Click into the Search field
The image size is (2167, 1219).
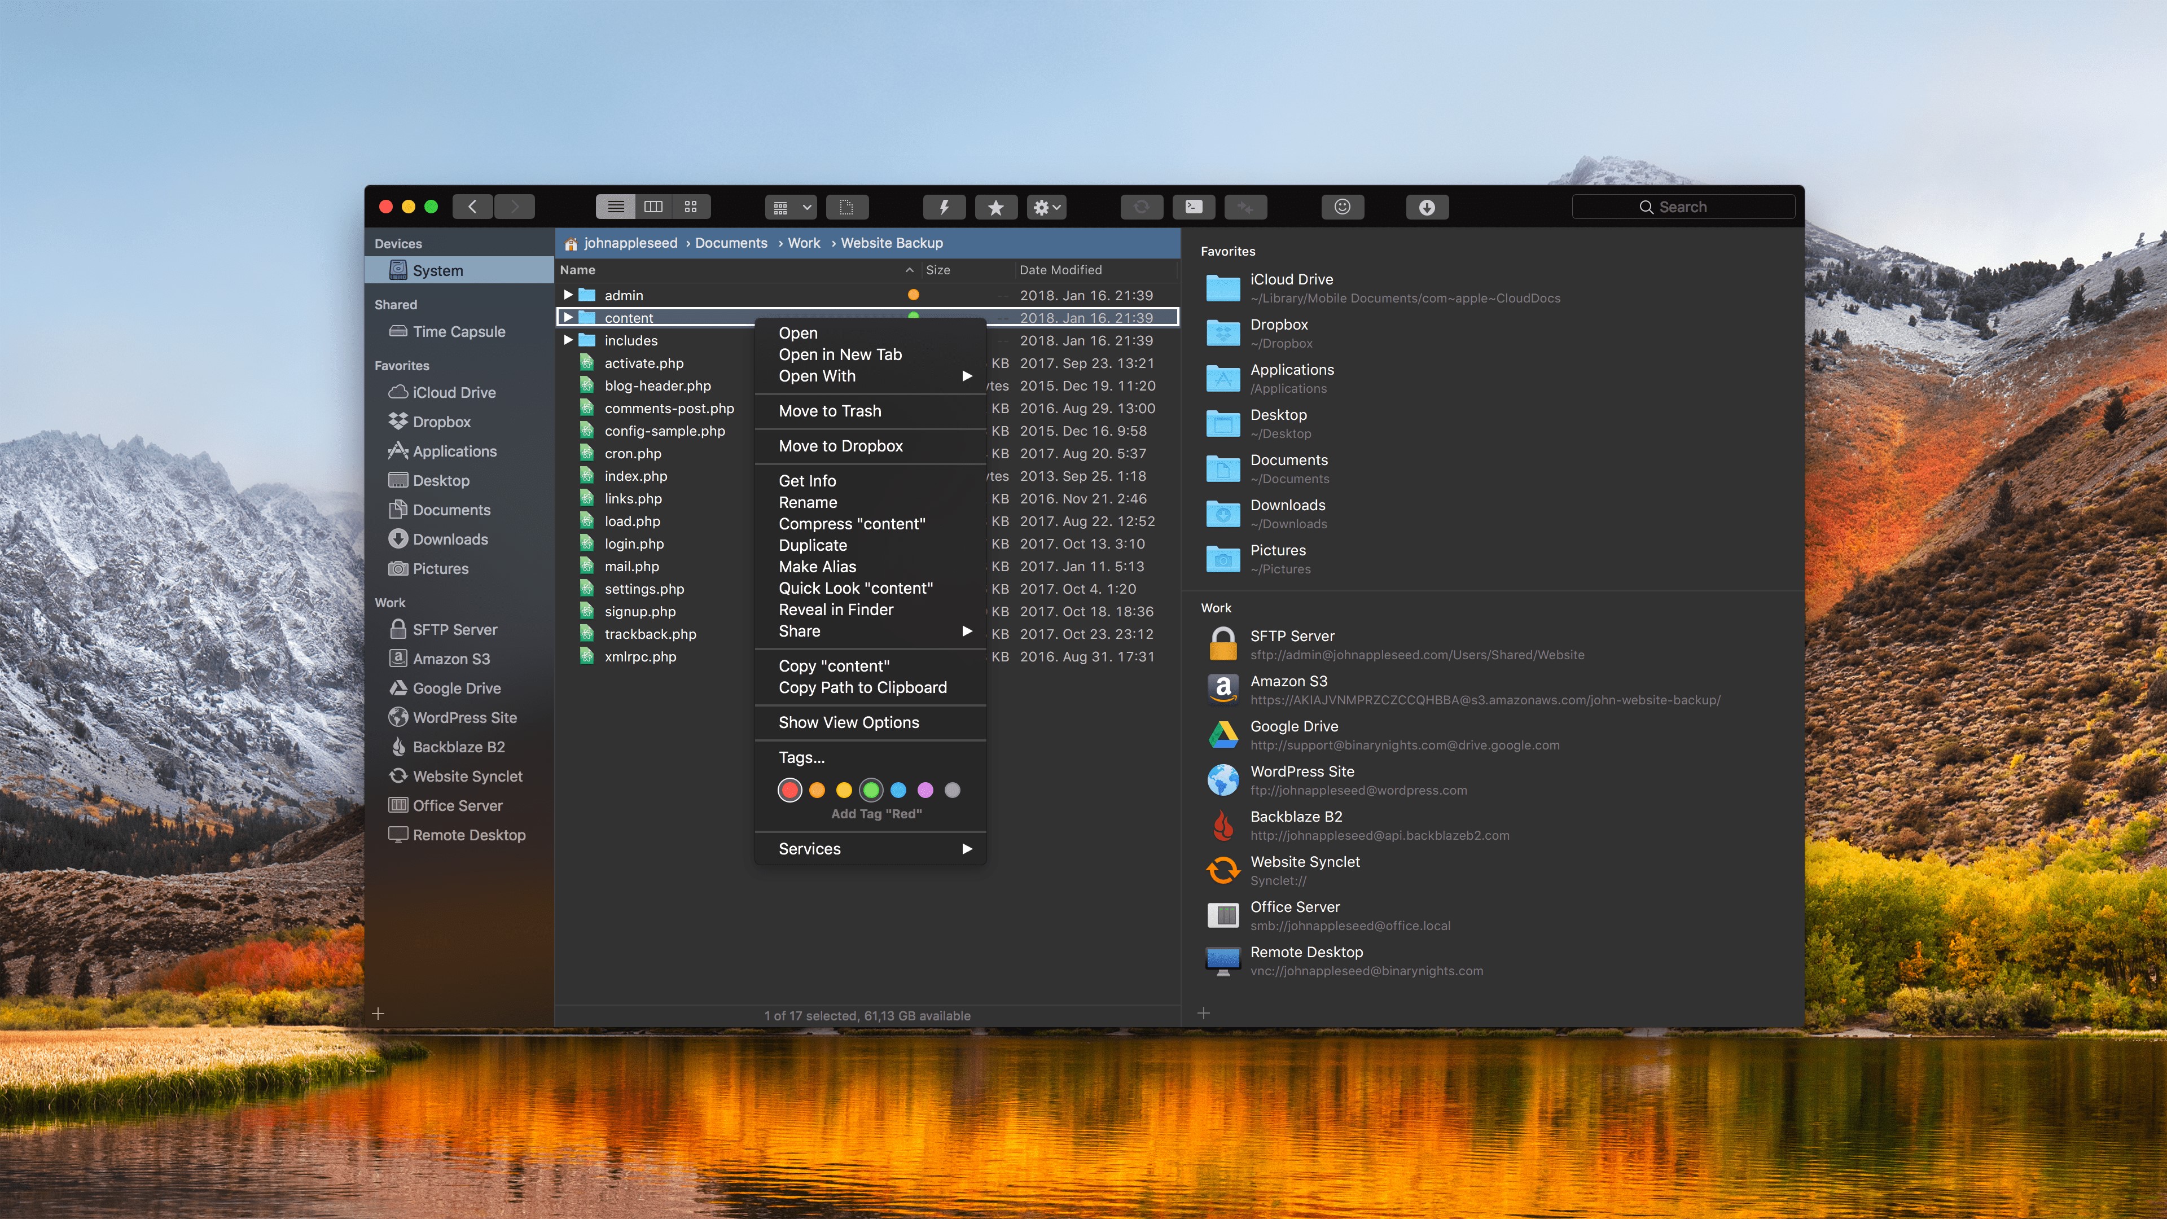pos(1682,207)
